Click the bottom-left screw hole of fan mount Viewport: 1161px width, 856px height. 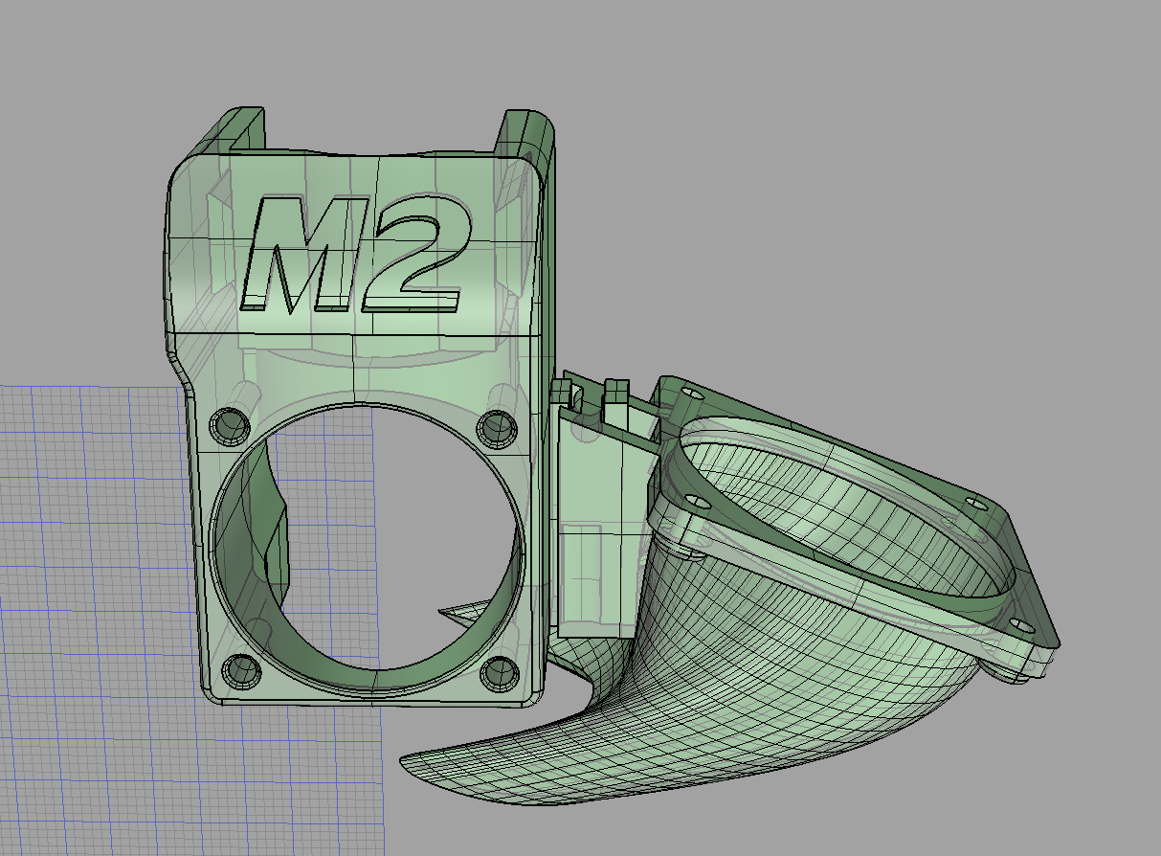[237, 670]
